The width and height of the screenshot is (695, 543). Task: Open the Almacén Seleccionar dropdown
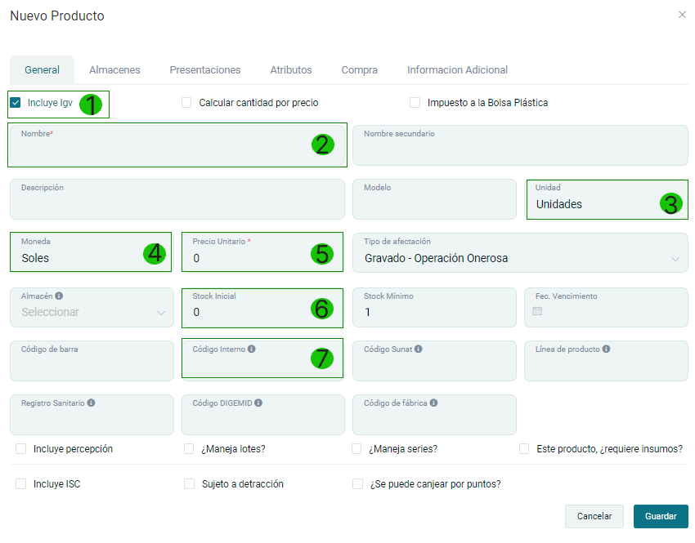pyautogui.click(x=92, y=312)
